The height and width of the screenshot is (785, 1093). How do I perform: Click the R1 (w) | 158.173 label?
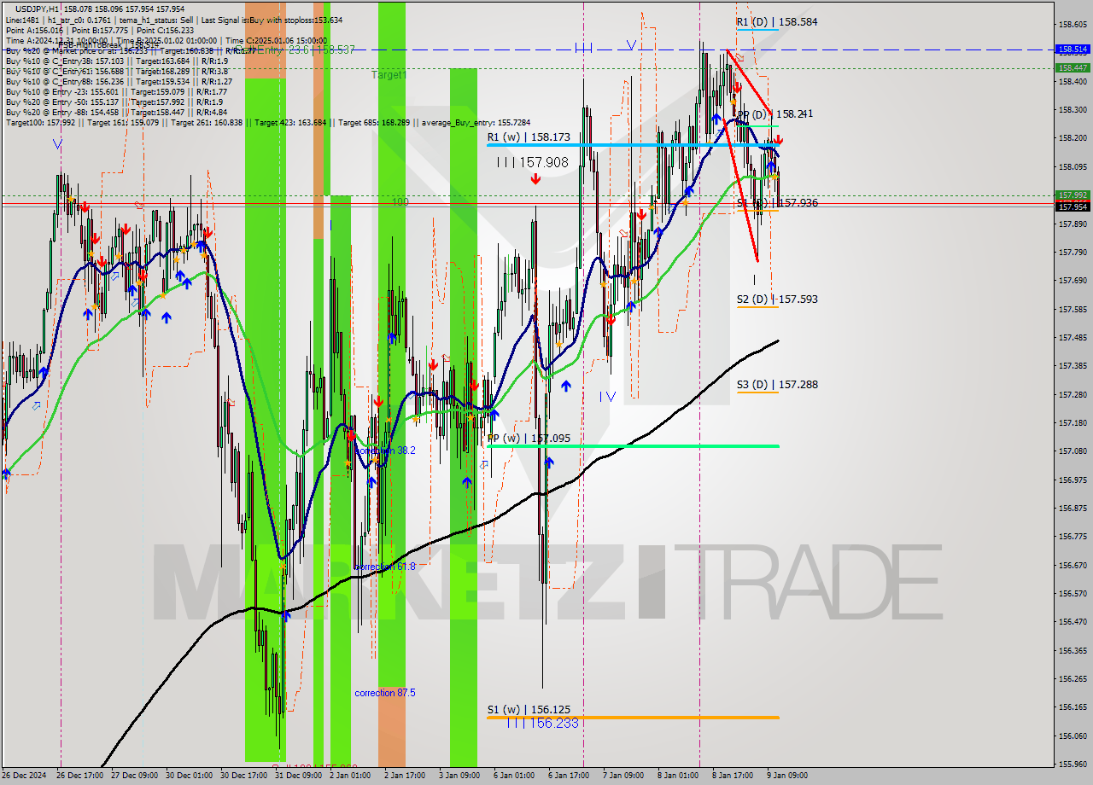click(529, 137)
